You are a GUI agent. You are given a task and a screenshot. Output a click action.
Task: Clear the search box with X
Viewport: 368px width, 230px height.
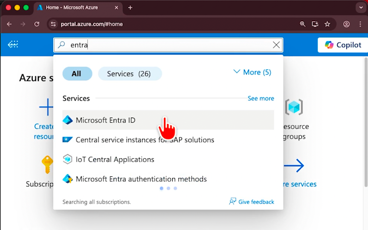[x=276, y=45]
